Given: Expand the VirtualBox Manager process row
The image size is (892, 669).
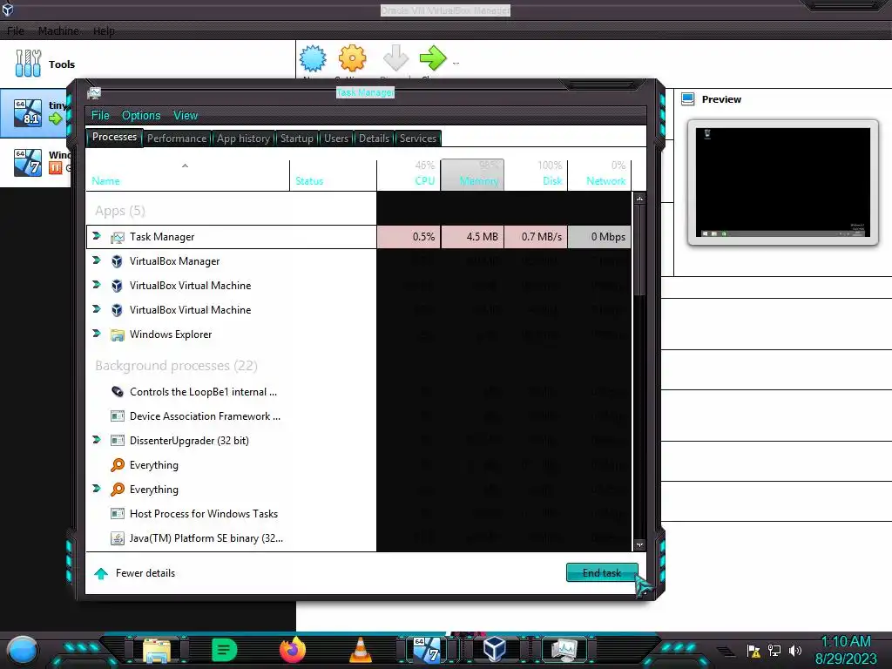Looking at the screenshot, I should pos(97,260).
